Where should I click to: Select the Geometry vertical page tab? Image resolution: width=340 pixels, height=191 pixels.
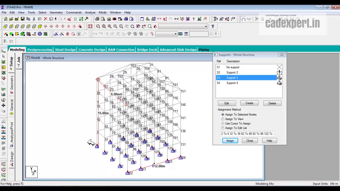tap(12, 85)
